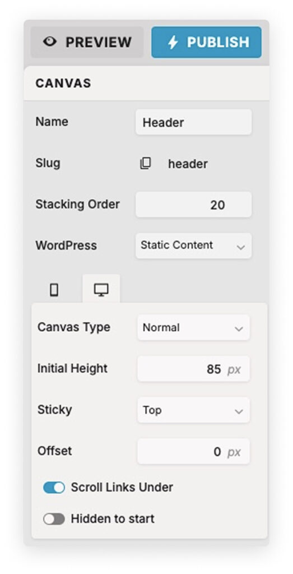Click the Initial Height input field

pyautogui.click(x=193, y=369)
